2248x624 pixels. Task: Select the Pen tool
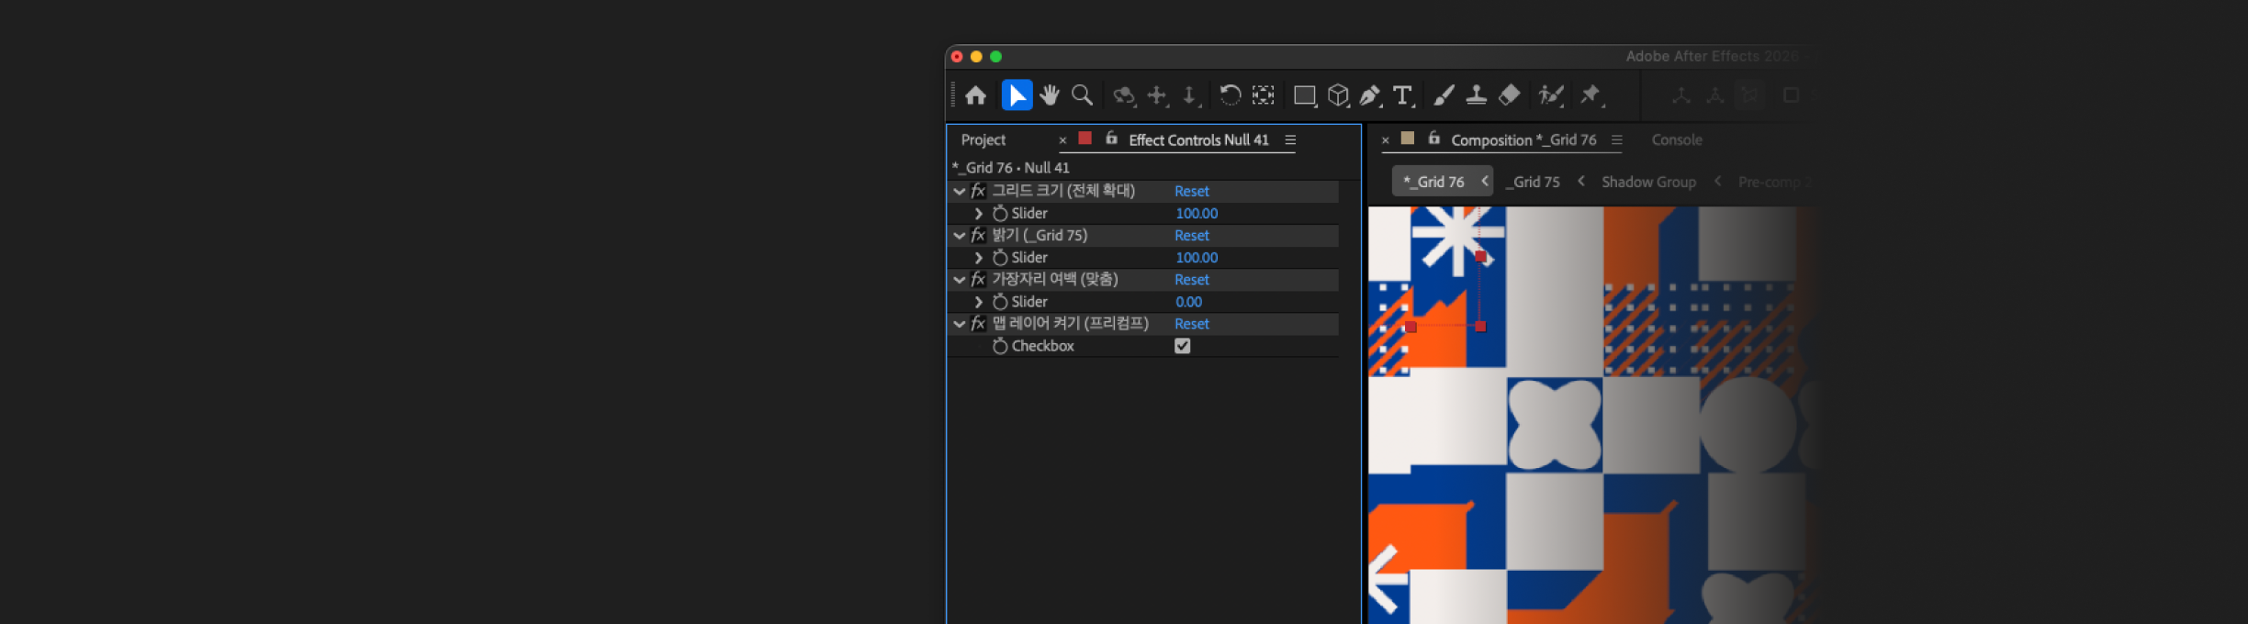1369,95
